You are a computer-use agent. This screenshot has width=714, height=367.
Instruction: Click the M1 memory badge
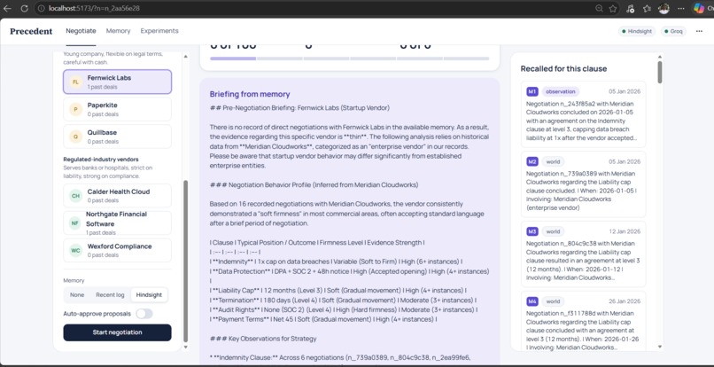click(532, 91)
